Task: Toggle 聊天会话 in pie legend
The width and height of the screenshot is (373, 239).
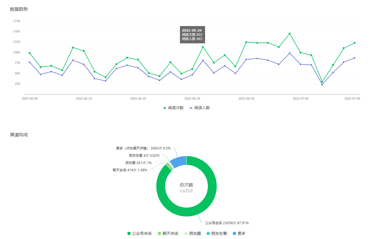Action: (168, 233)
